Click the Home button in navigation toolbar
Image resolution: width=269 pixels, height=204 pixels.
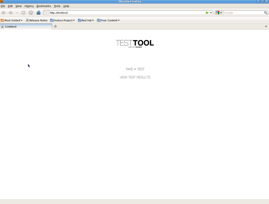point(38,13)
